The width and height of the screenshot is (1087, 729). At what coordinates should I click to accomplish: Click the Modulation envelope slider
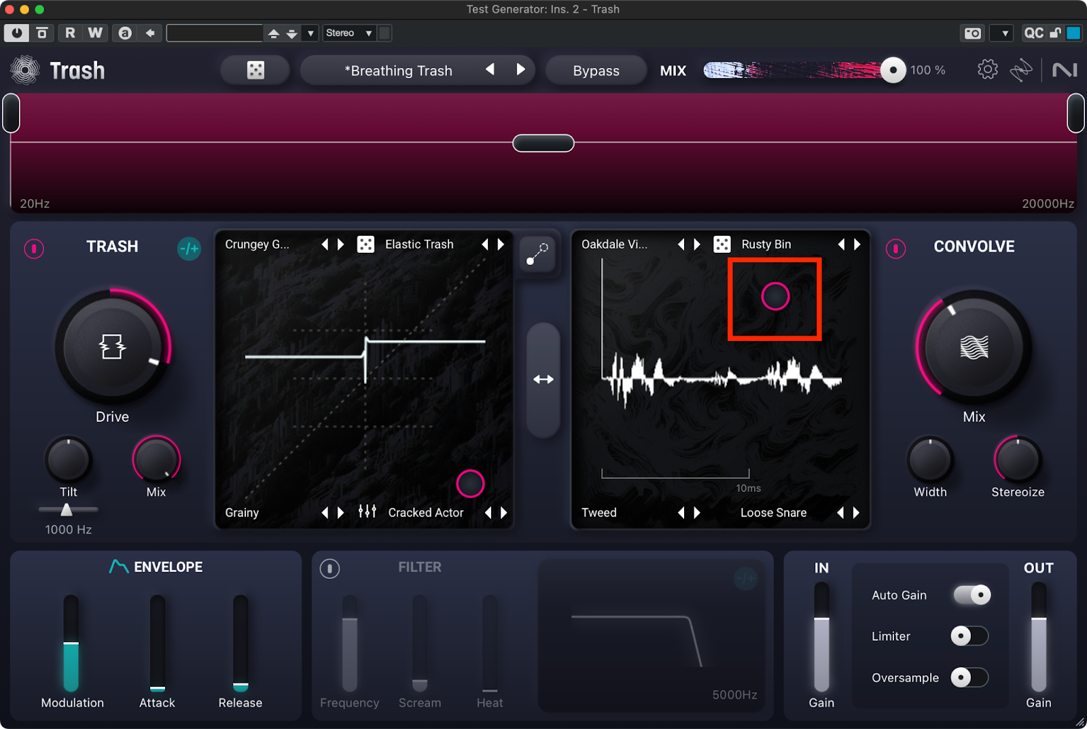click(71, 643)
